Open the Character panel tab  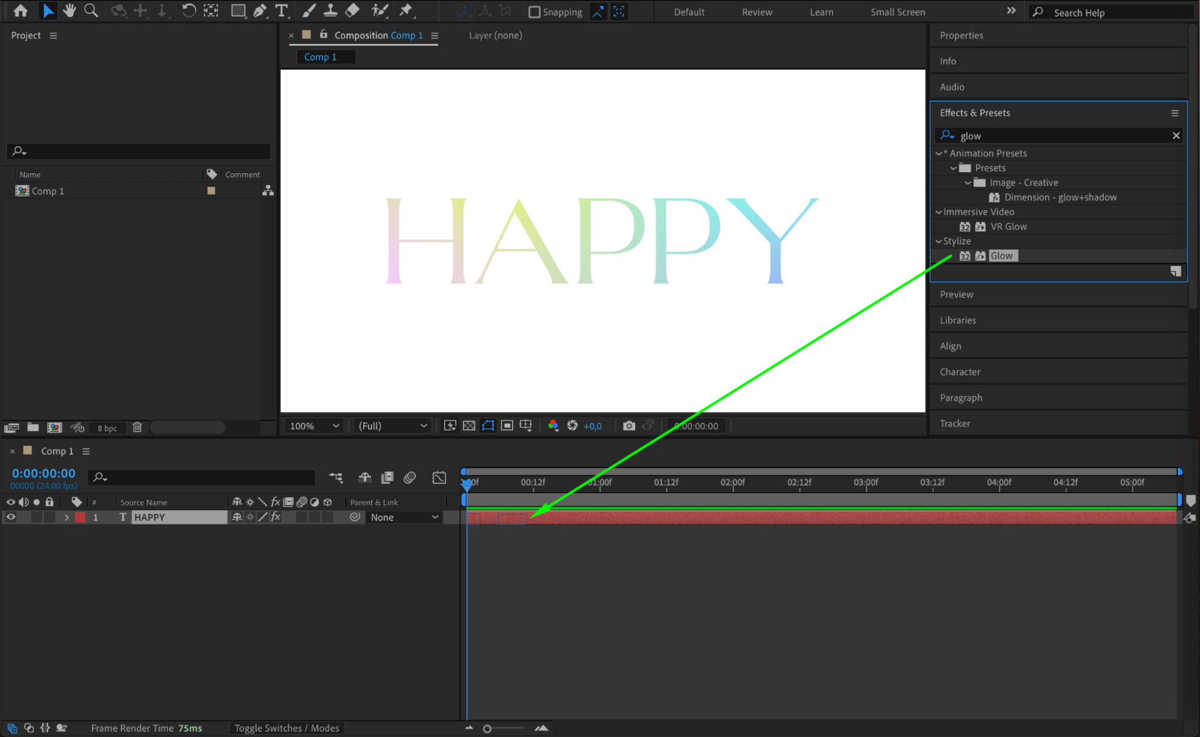959,372
